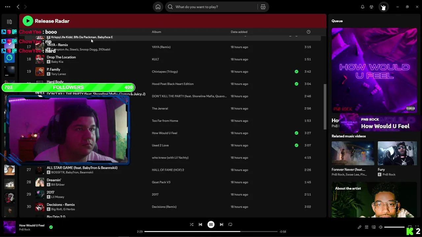Open artist link 'Tory Lanez'
Screen dimensions: 422x237
[59, 74]
